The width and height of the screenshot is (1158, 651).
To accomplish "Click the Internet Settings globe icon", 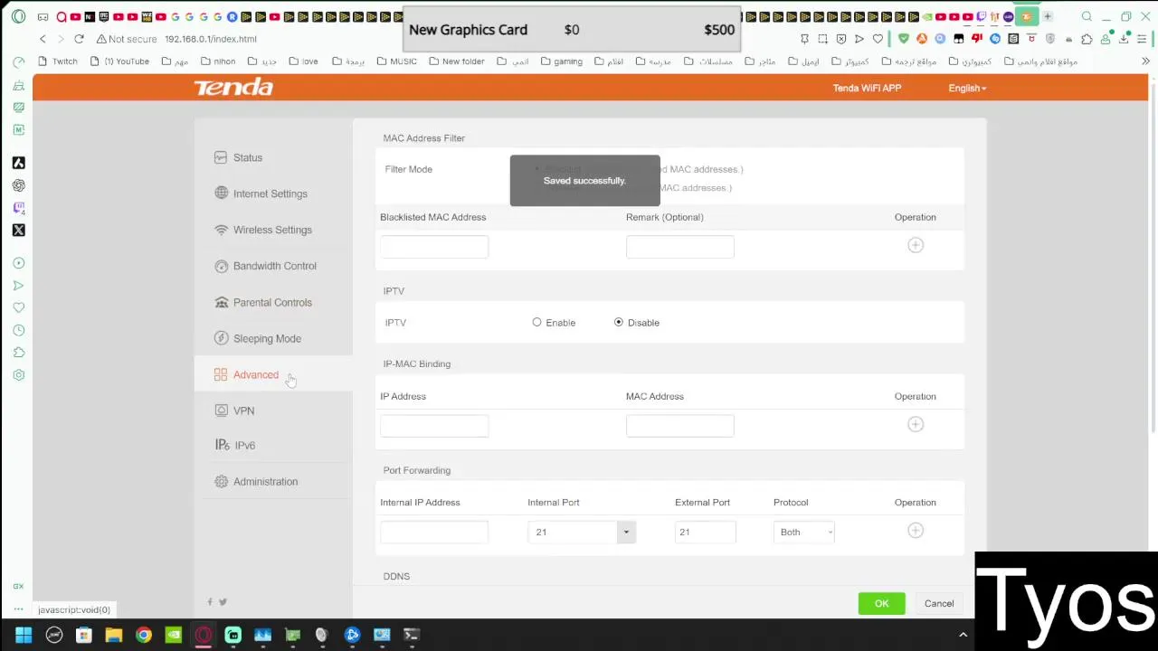I will coord(221,193).
